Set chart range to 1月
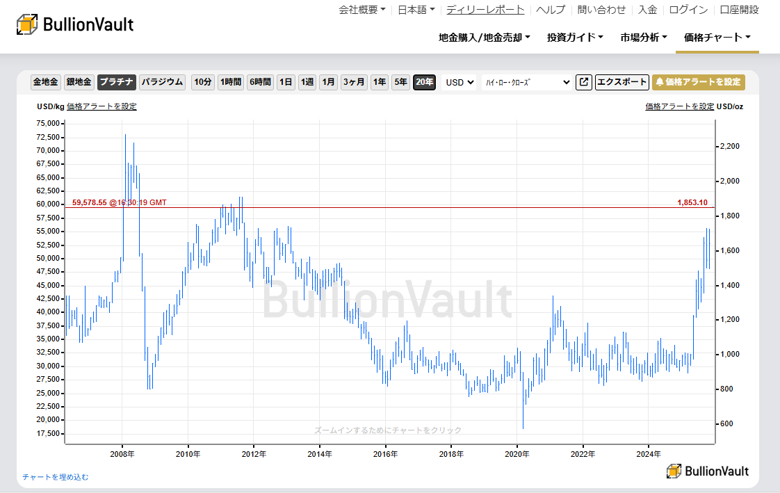Image resolution: width=780 pixels, height=493 pixels. (328, 82)
